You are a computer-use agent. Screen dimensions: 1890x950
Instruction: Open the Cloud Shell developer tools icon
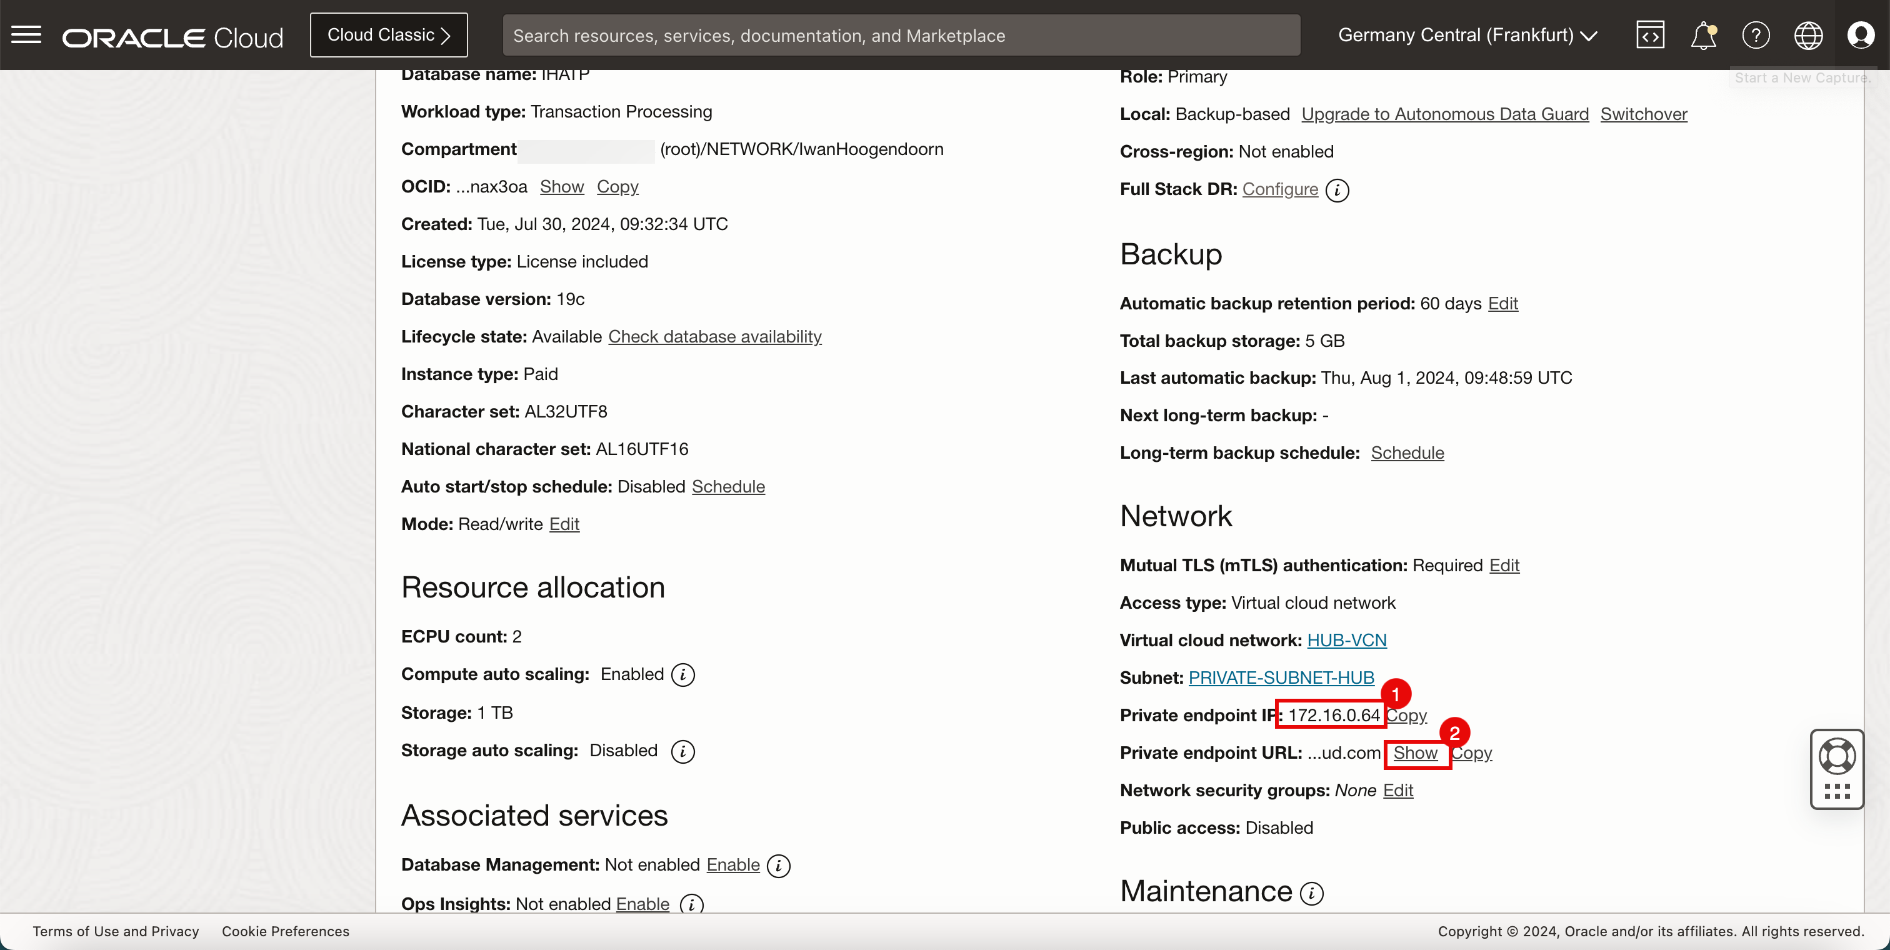pos(1650,34)
